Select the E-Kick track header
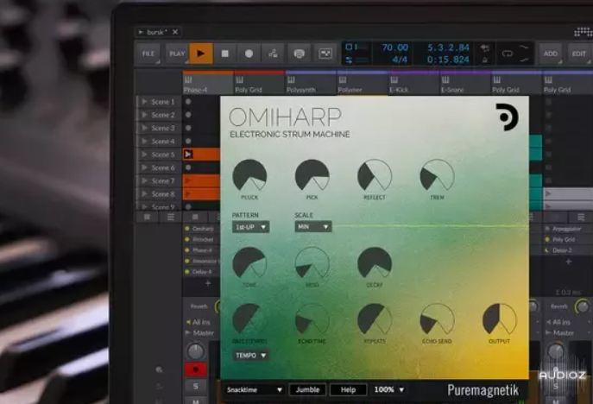 pos(413,84)
